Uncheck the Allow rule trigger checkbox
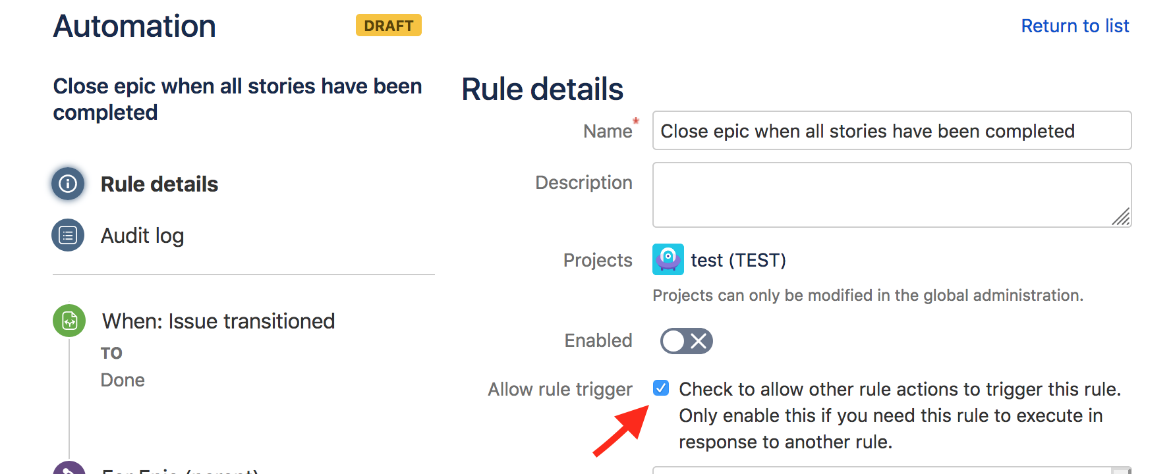The height and width of the screenshot is (474, 1173). (x=661, y=388)
